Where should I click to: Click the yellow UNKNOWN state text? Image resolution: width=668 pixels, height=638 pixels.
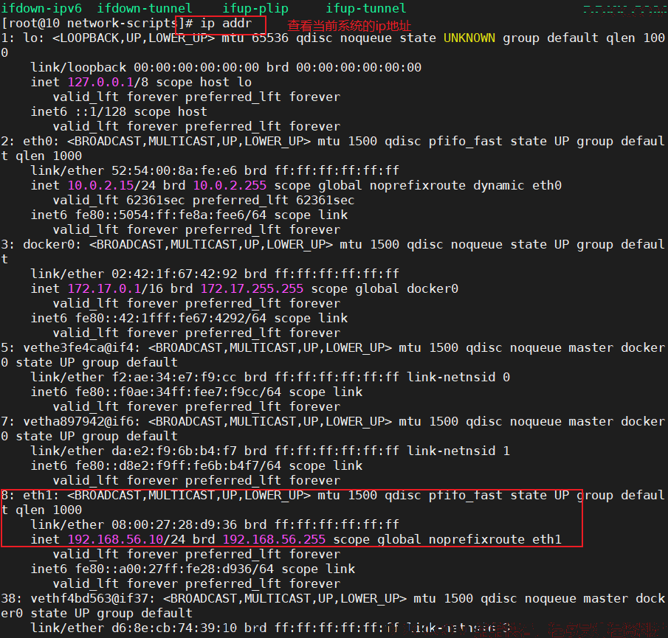pyautogui.click(x=469, y=38)
